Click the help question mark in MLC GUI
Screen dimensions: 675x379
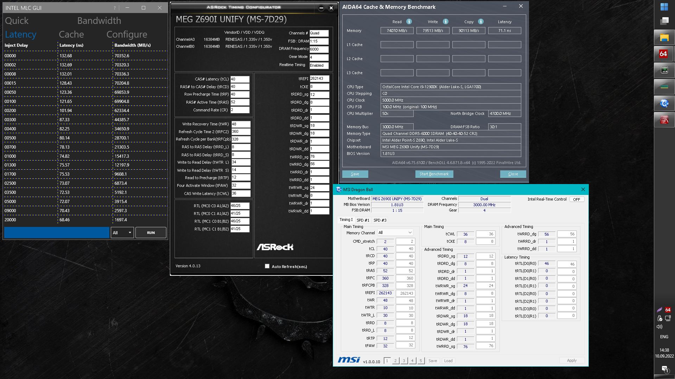[114, 8]
